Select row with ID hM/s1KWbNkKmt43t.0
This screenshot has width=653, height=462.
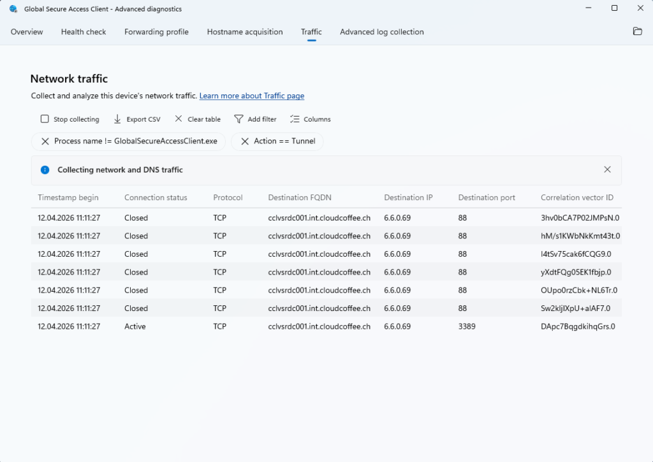[326, 236]
